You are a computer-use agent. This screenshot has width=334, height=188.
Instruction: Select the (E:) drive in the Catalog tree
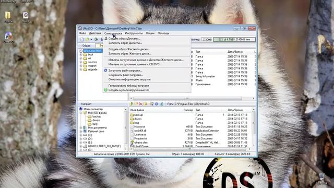90,143
